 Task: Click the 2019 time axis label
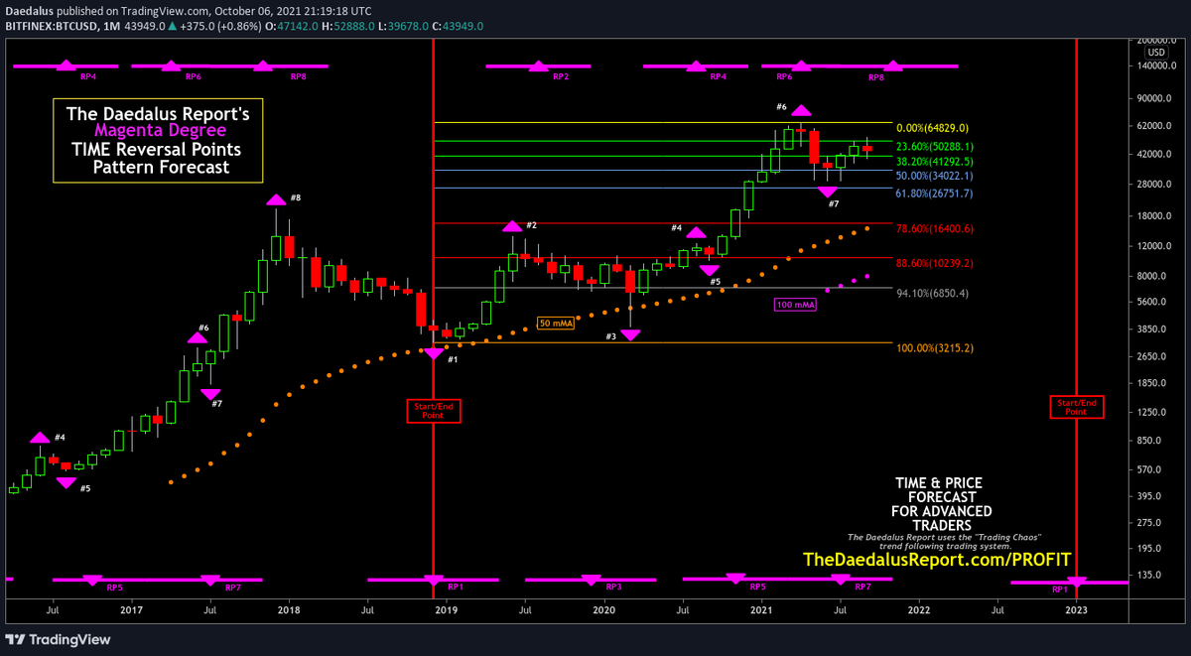(x=447, y=611)
